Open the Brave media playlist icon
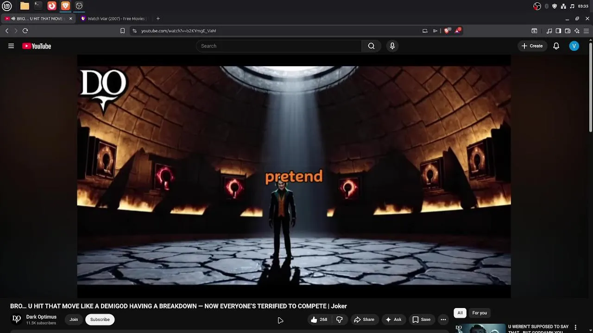The width and height of the screenshot is (593, 333). pyautogui.click(x=549, y=31)
